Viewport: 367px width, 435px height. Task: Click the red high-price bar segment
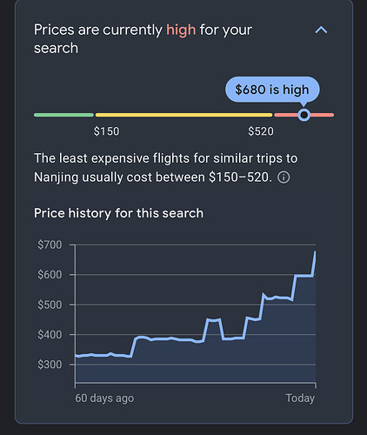pos(304,115)
